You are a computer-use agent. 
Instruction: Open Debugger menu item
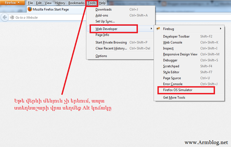point(189,60)
